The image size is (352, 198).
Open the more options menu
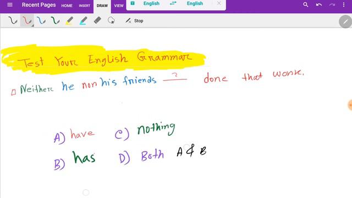[x=344, y=4]
